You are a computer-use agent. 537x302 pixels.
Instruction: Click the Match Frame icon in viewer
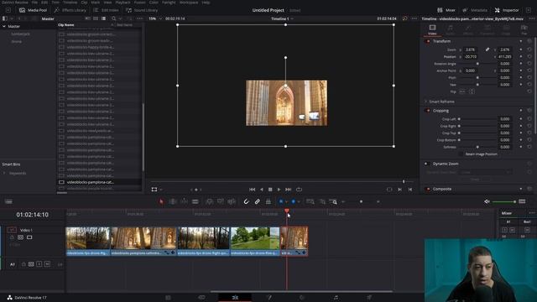(389, 190)
